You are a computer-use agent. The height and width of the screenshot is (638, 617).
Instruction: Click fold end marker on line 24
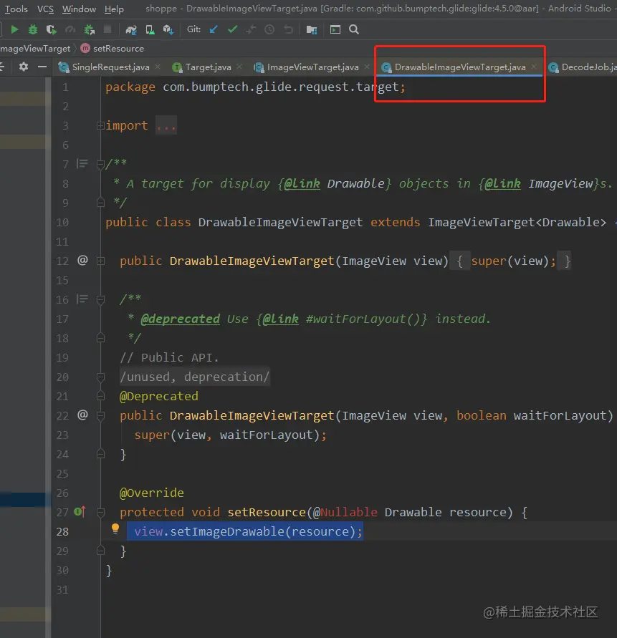tap(100, 454)
